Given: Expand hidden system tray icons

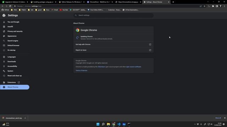Looking at the screenshot, I should (x=195, y=124).
